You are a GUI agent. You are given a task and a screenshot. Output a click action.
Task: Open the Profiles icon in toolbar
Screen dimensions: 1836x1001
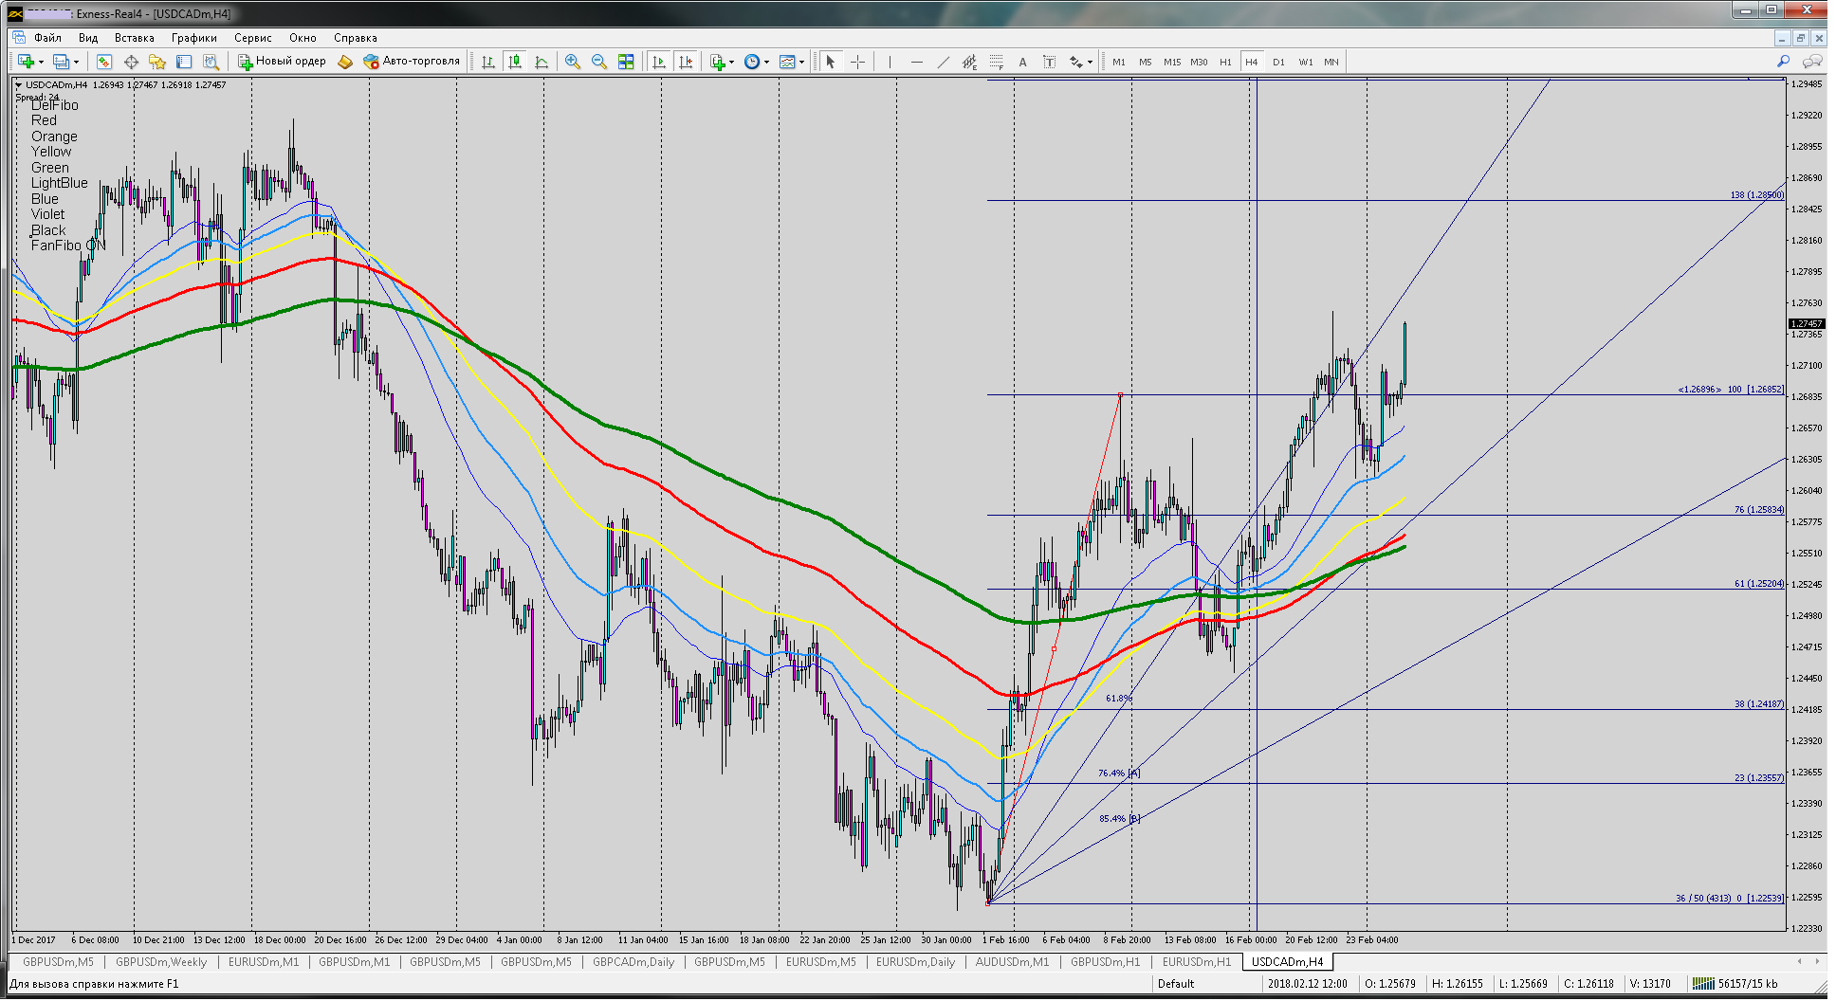coord(61,62)
